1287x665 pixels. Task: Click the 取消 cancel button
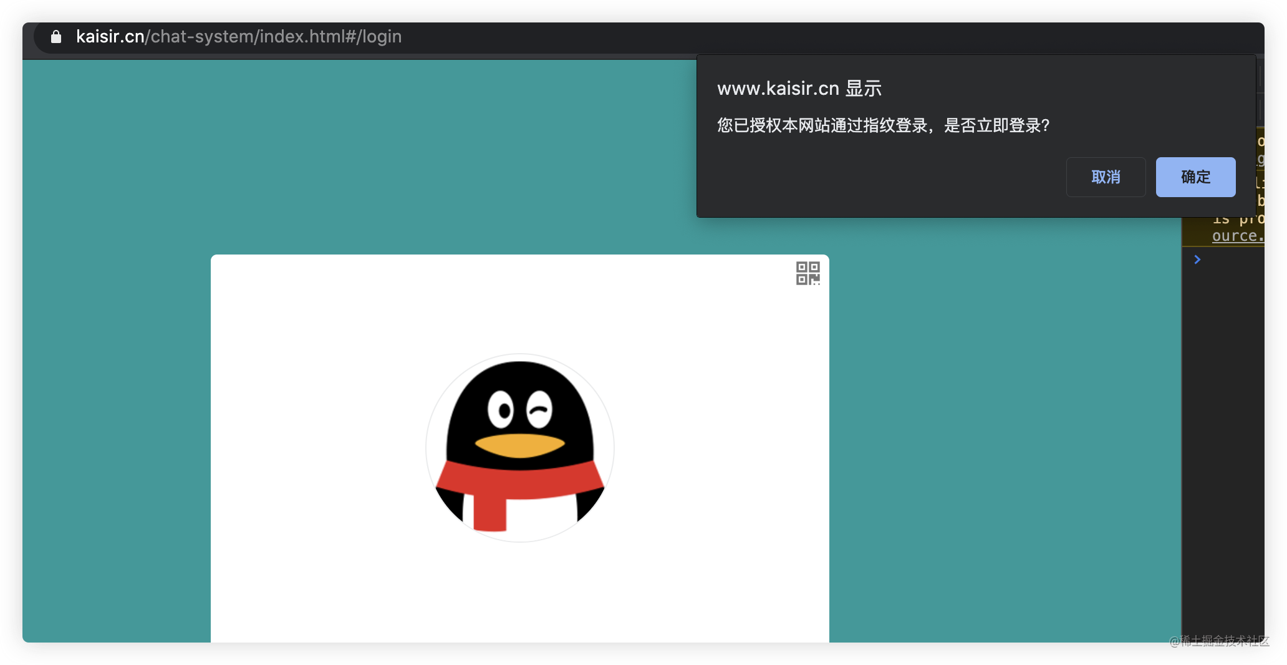click(x=1106, y=177)
